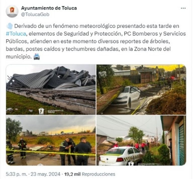Open the @TolucaGob handle link
Screen dimensions: 193x179
click(x=35, y=14)
